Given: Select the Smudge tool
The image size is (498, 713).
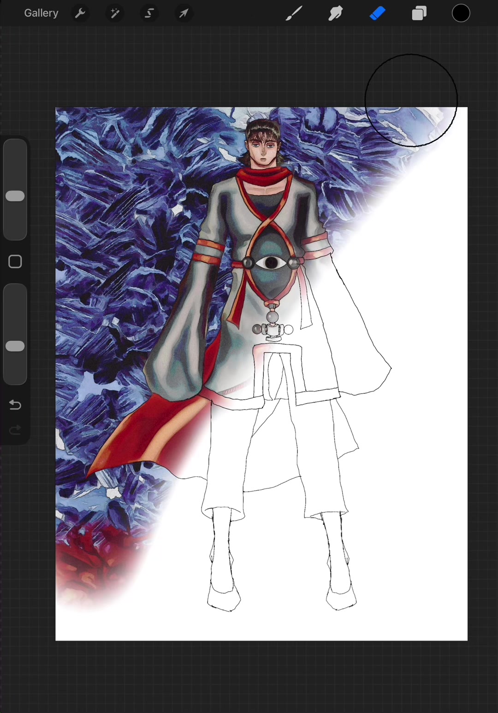Looking at the screenshot, I should (x=336, y=13).
